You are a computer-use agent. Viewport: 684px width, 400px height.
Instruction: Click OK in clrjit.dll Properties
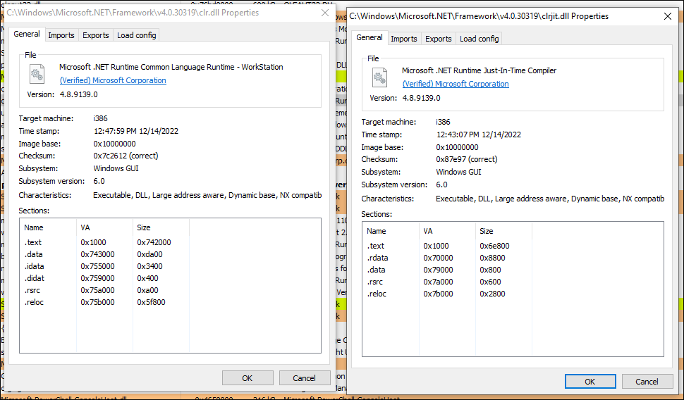[590, 381]
